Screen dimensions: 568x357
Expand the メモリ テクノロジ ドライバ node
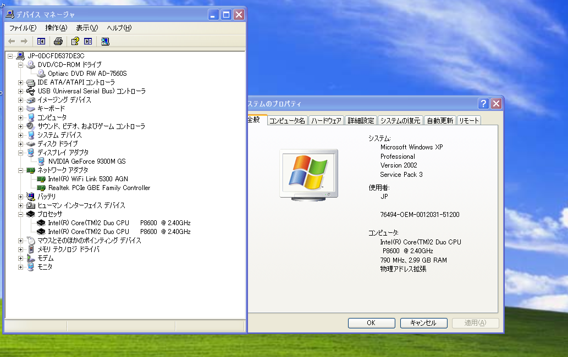21,249
